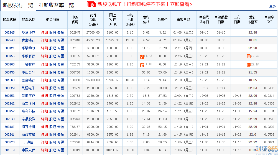278x155 pixels.
Task: Click the 更多 link
Action: pos(272,6)
